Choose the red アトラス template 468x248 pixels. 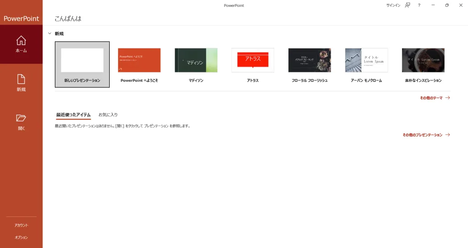[253, 60]
